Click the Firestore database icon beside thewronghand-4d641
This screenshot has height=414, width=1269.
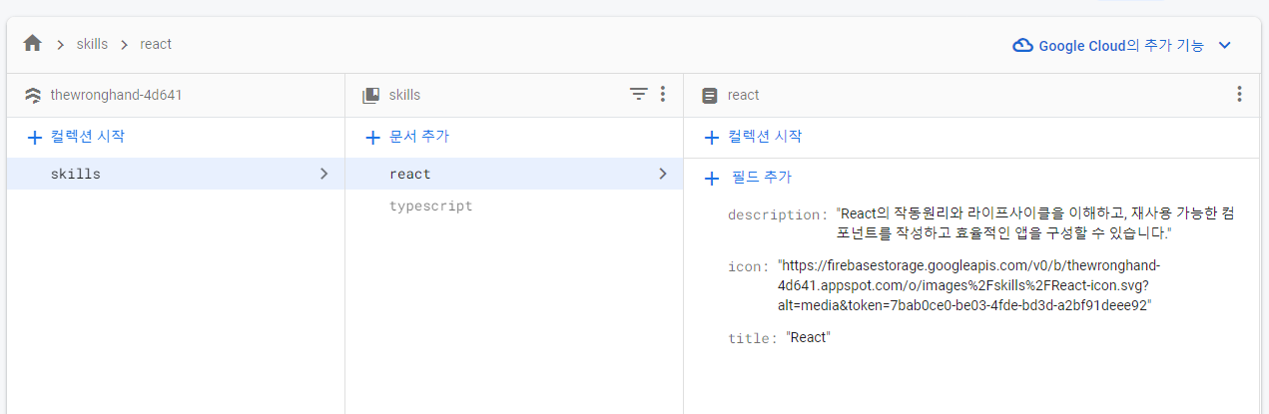(32, 95)
